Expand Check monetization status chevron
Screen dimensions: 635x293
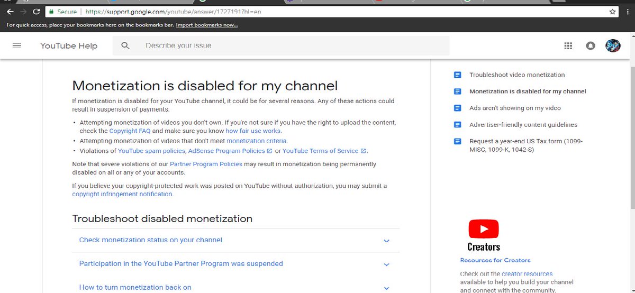click(386, 241)
